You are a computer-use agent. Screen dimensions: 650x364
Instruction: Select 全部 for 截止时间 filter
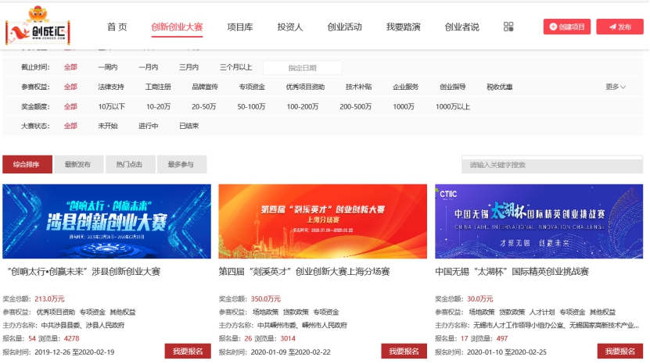70,67
